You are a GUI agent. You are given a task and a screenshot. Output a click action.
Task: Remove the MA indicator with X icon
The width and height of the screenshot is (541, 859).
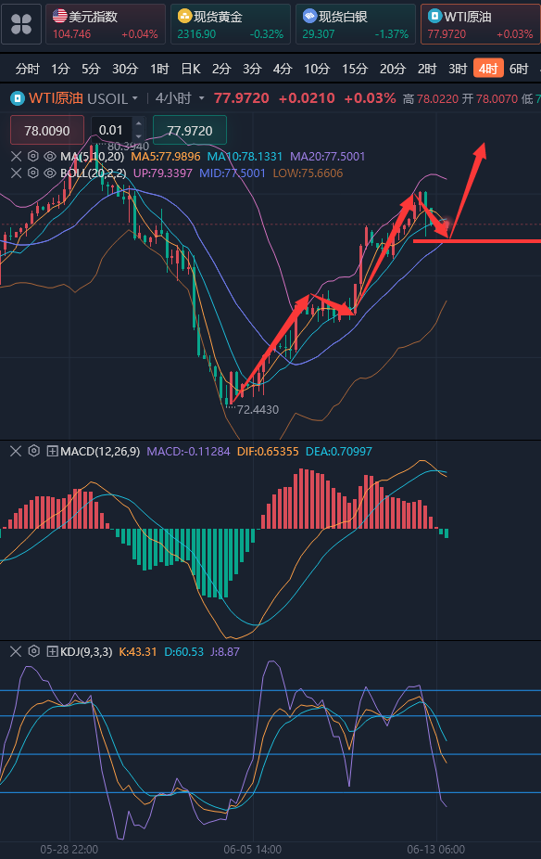[17, 156]
